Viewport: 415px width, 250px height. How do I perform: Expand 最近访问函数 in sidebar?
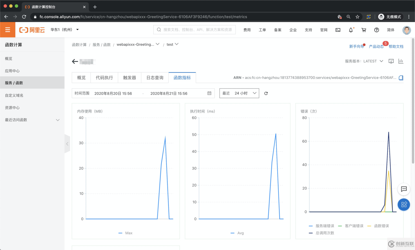point(32,120)
